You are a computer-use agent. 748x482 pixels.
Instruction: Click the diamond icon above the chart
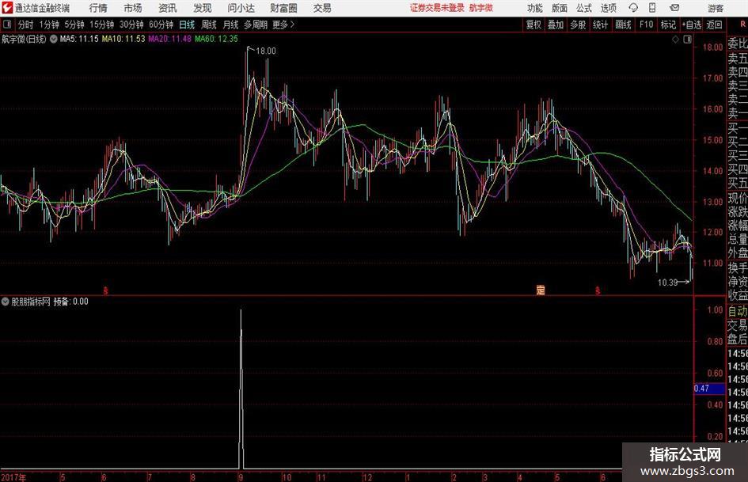675,40
